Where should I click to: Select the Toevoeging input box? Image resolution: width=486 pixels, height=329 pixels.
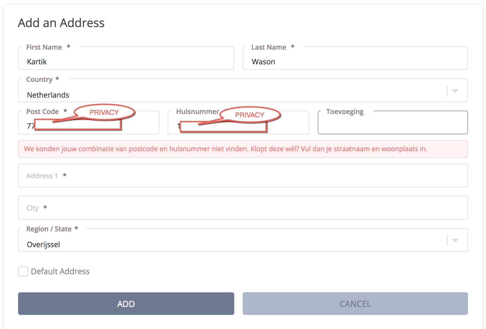393,122
